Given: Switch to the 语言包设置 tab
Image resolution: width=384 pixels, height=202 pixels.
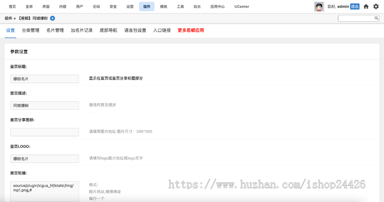Looking at the screenshot, I should click(x=135, y=30).
